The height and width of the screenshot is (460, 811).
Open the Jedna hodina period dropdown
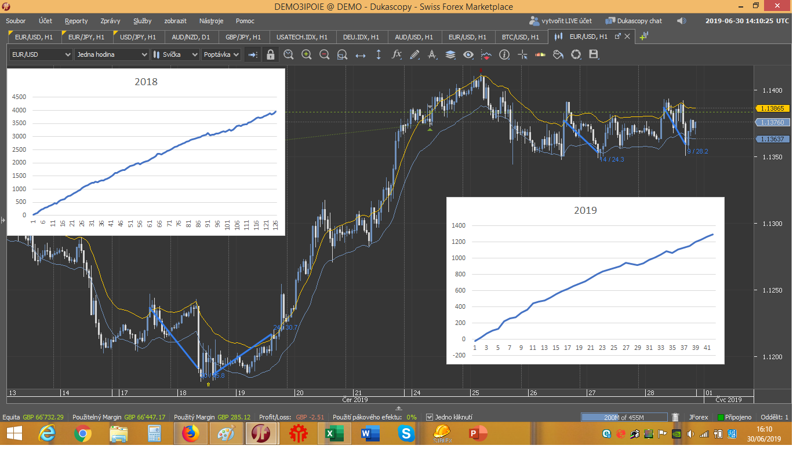(x=111, y=54)
